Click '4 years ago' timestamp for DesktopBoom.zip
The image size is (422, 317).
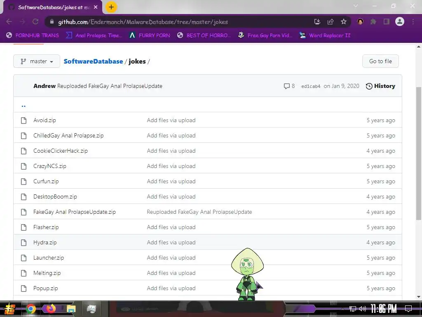coord(381,197)
